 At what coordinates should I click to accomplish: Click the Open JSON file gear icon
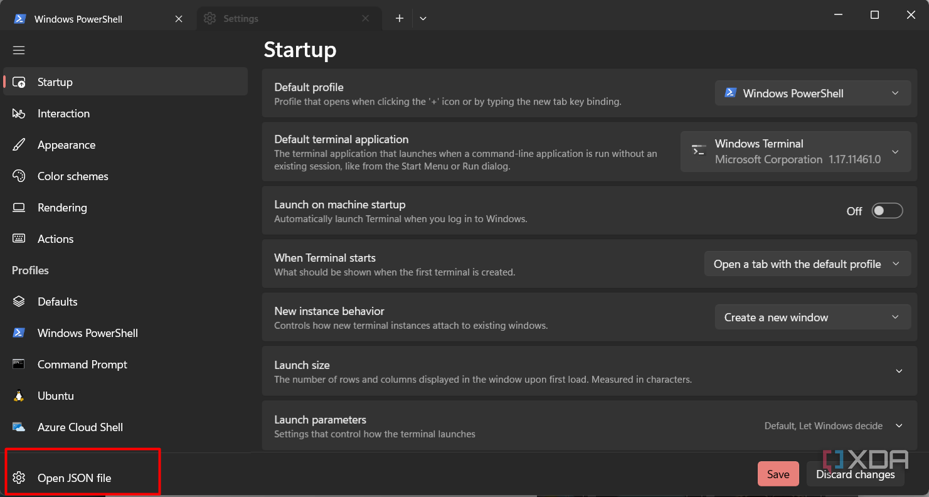click(19, 478)
